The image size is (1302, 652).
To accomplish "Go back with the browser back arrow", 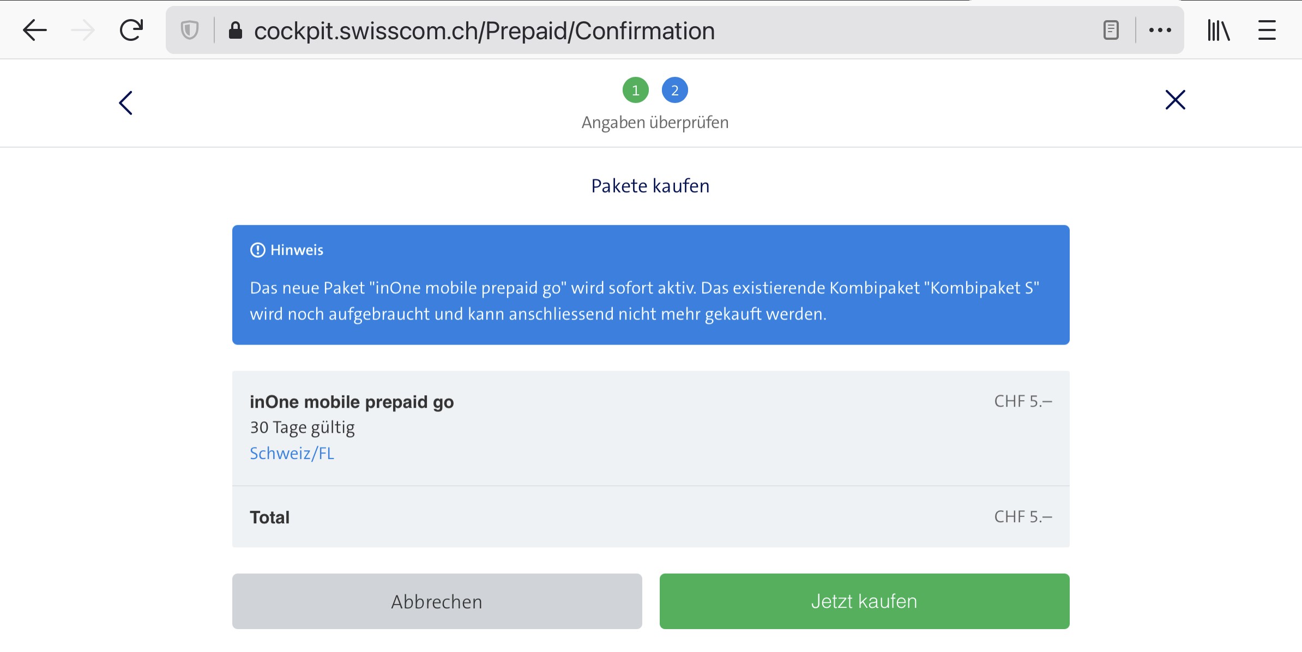I will [35, 30].
